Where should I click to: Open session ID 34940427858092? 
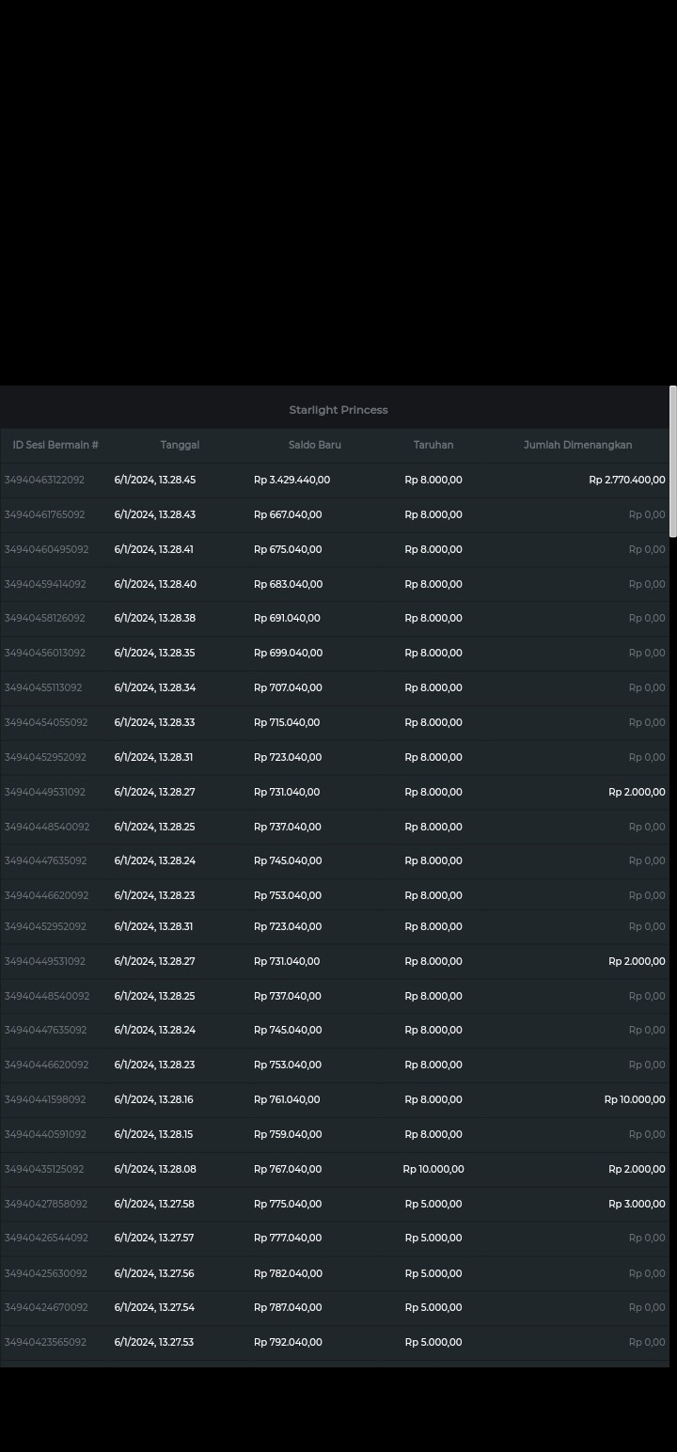coord(46,1204)
